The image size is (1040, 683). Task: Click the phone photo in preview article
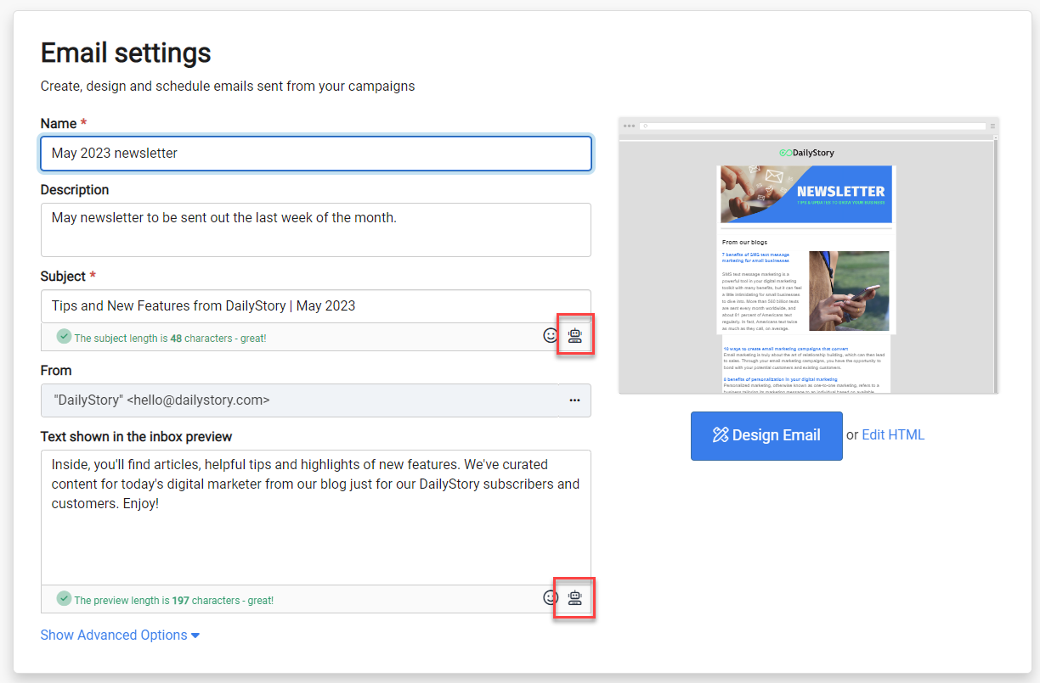coord(849,291)
